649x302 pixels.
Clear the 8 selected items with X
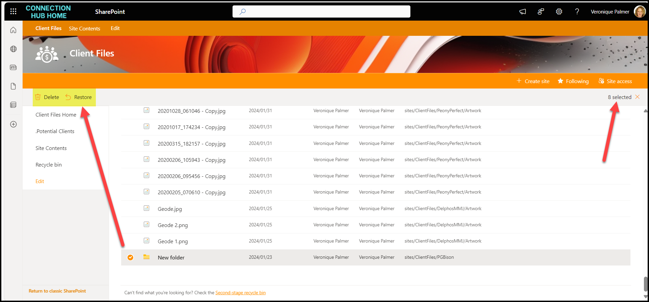[637, 97]
